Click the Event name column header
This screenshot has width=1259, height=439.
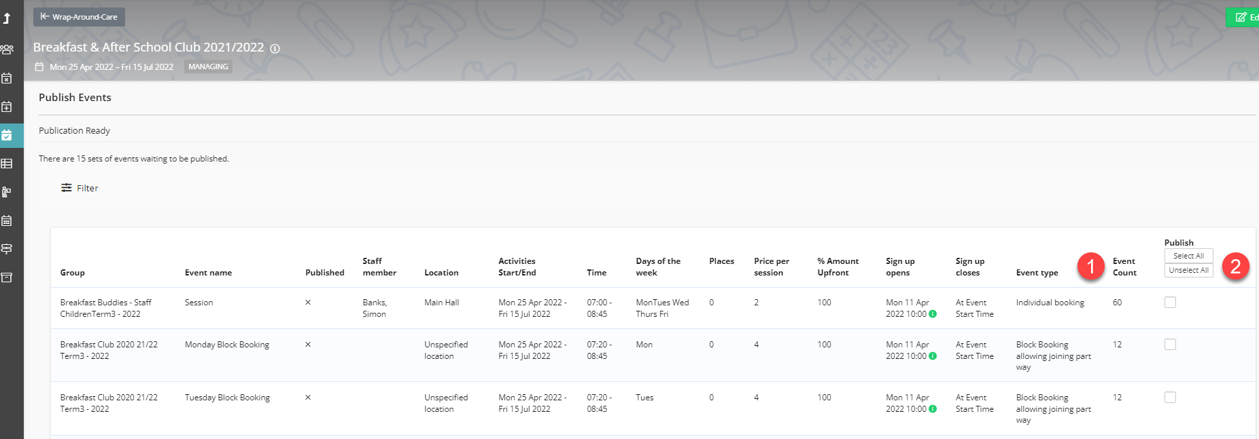pyautogui.click(x=208, y=273)
